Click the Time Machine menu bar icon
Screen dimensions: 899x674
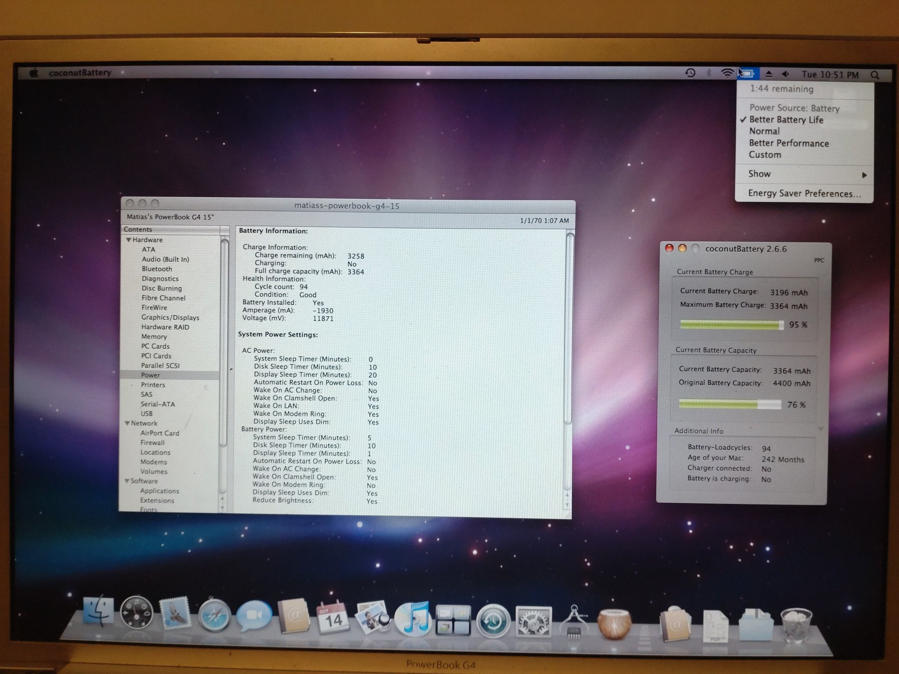coord(690,73)
